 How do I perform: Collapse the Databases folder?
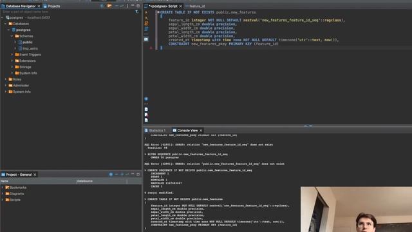[x=6, y=24]
